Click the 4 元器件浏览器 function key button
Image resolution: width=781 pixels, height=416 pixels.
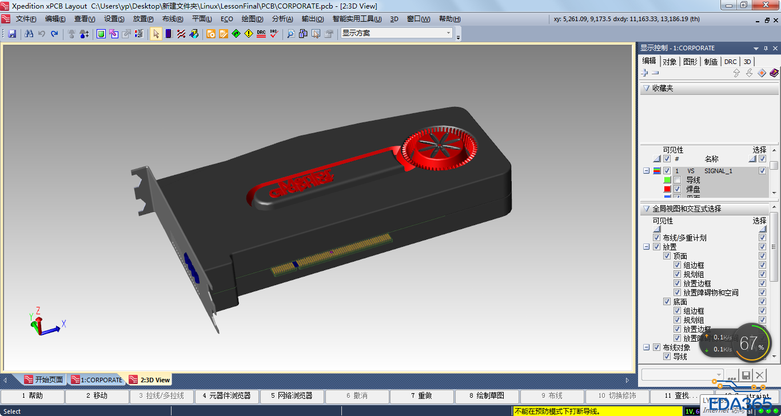coord(227,395)
